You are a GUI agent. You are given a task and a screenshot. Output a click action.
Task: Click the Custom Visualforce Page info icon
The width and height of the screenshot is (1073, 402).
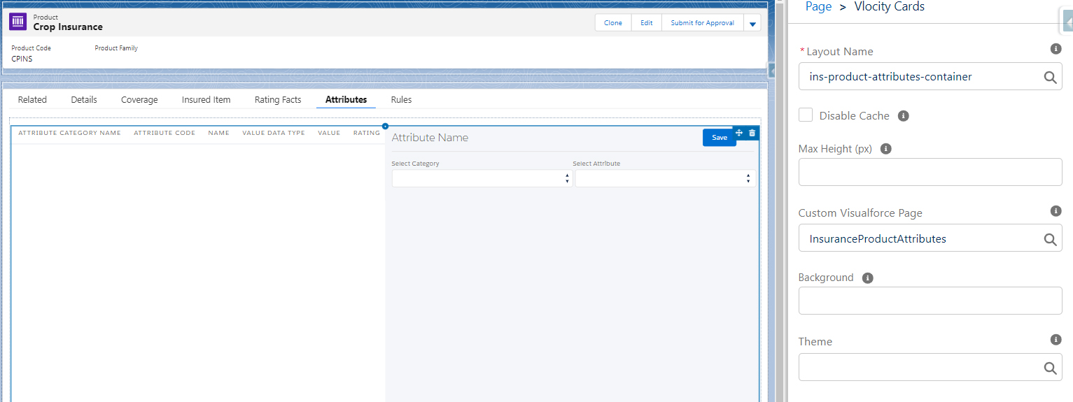click(1056, 210)
